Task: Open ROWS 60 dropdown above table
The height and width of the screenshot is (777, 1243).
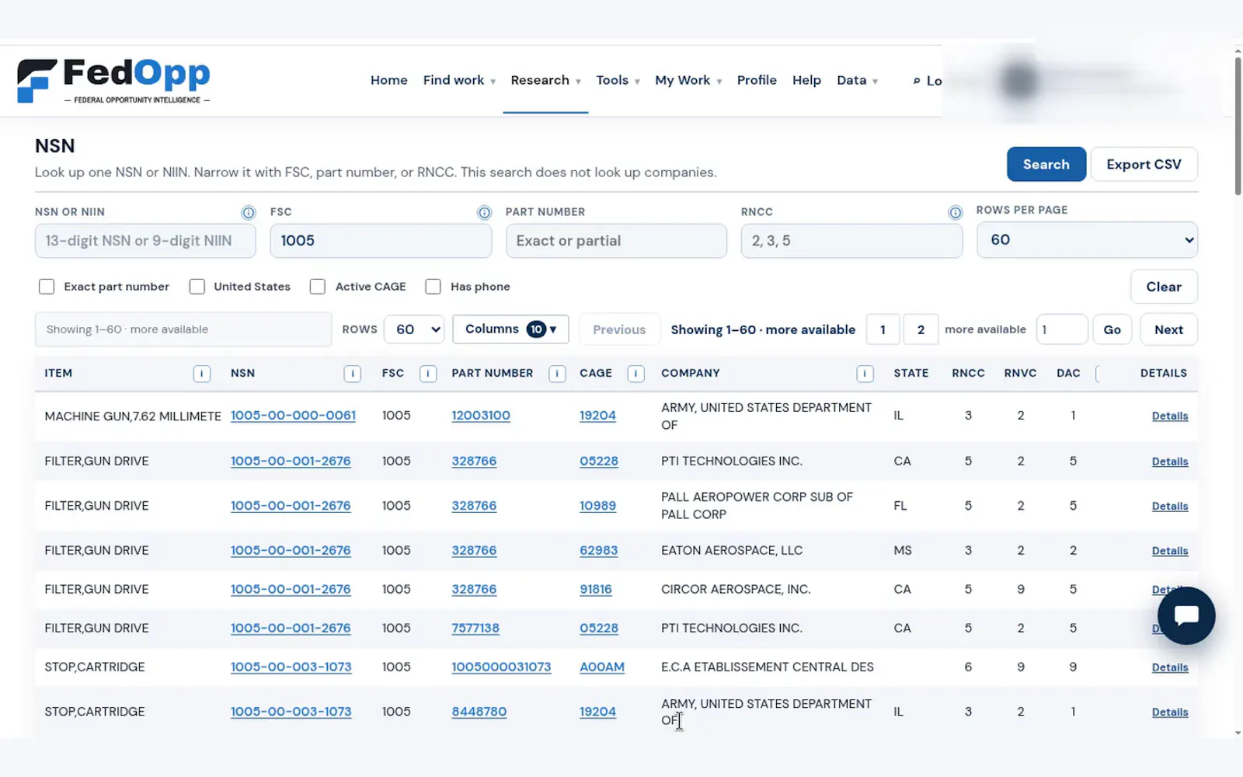Action: (x=414, y=329)
